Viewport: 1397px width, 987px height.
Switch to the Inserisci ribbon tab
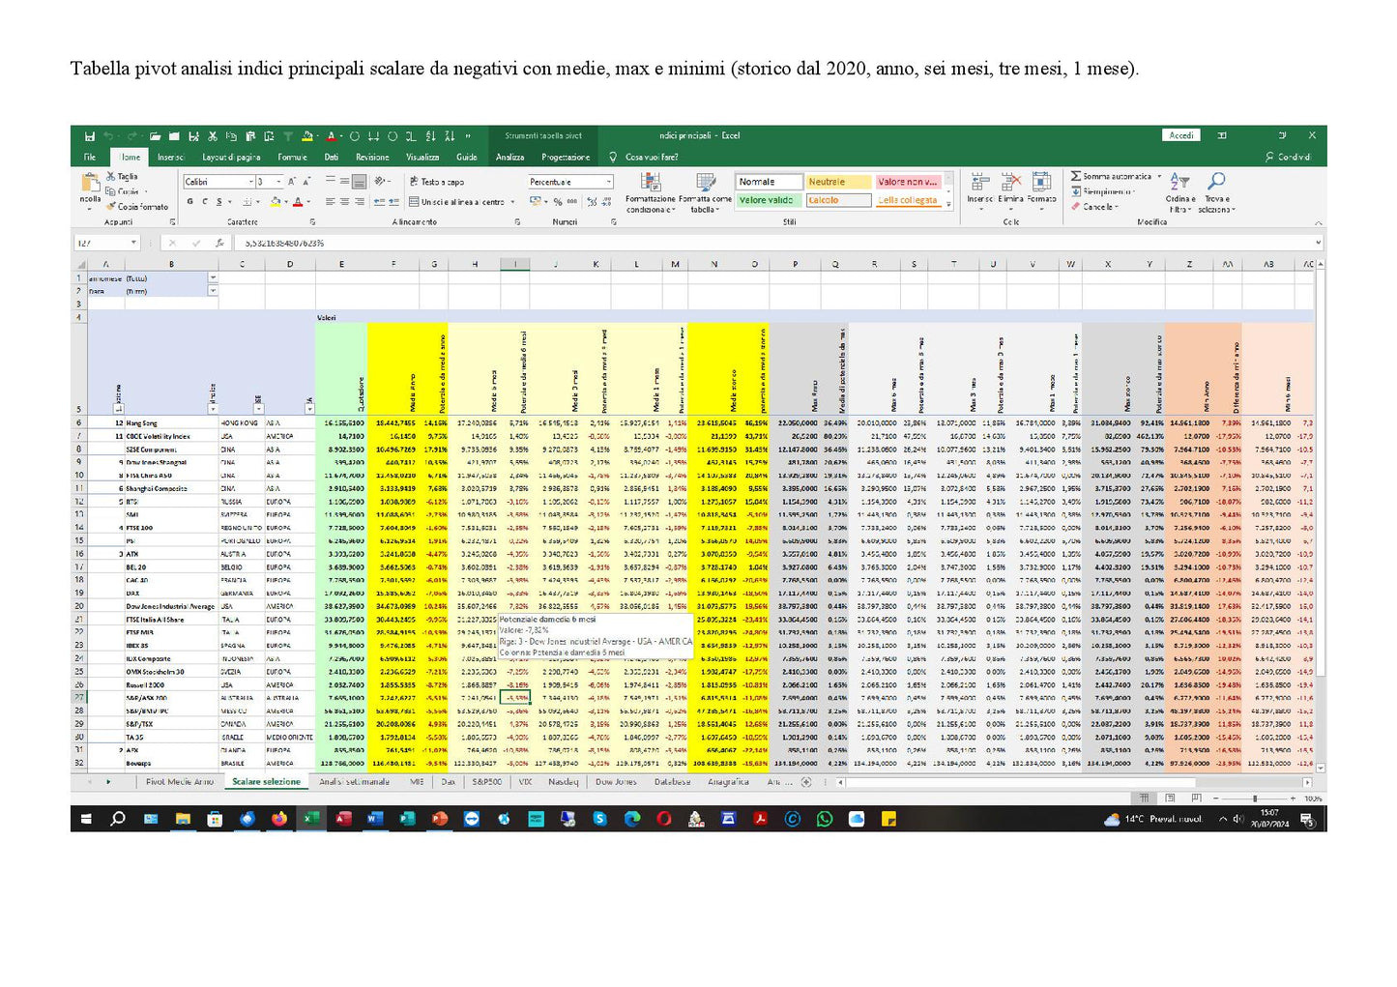coord(170,158)
